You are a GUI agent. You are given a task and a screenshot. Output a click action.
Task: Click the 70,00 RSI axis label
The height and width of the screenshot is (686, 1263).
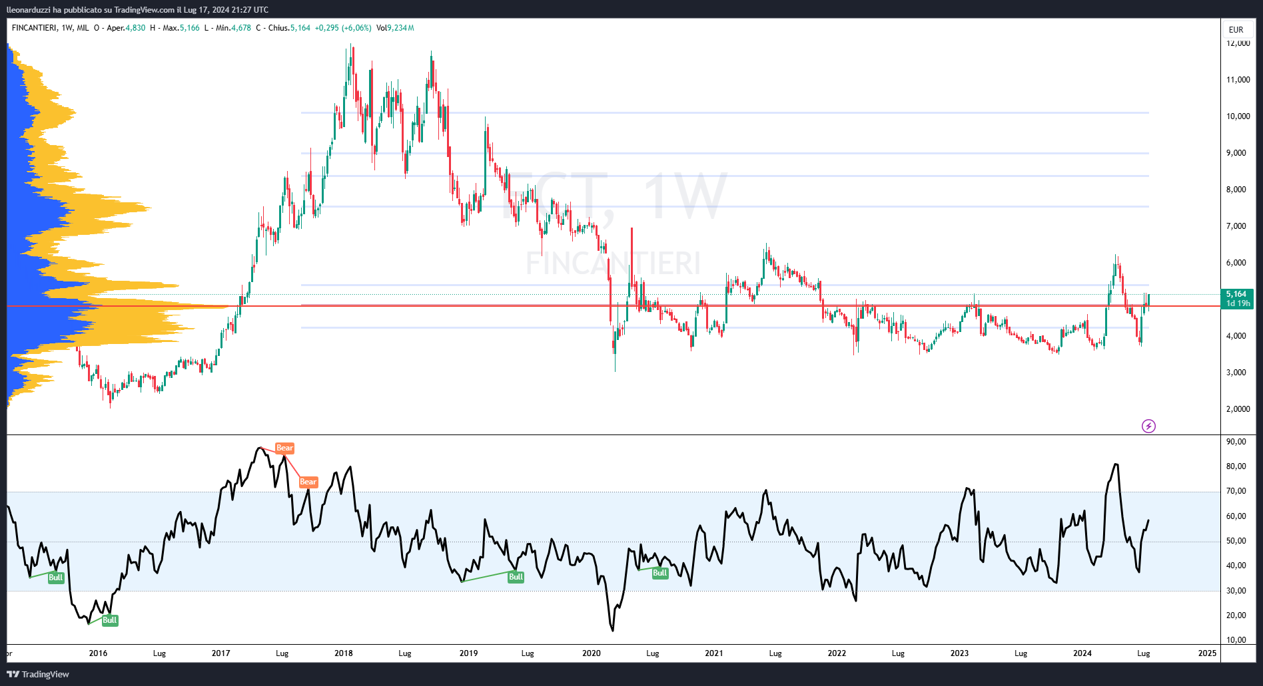click(1236, 491)
